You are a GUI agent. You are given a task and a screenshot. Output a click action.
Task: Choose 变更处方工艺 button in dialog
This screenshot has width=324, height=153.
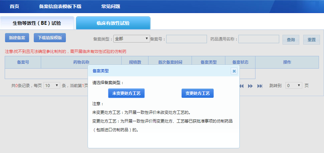(x=197, y=93)
